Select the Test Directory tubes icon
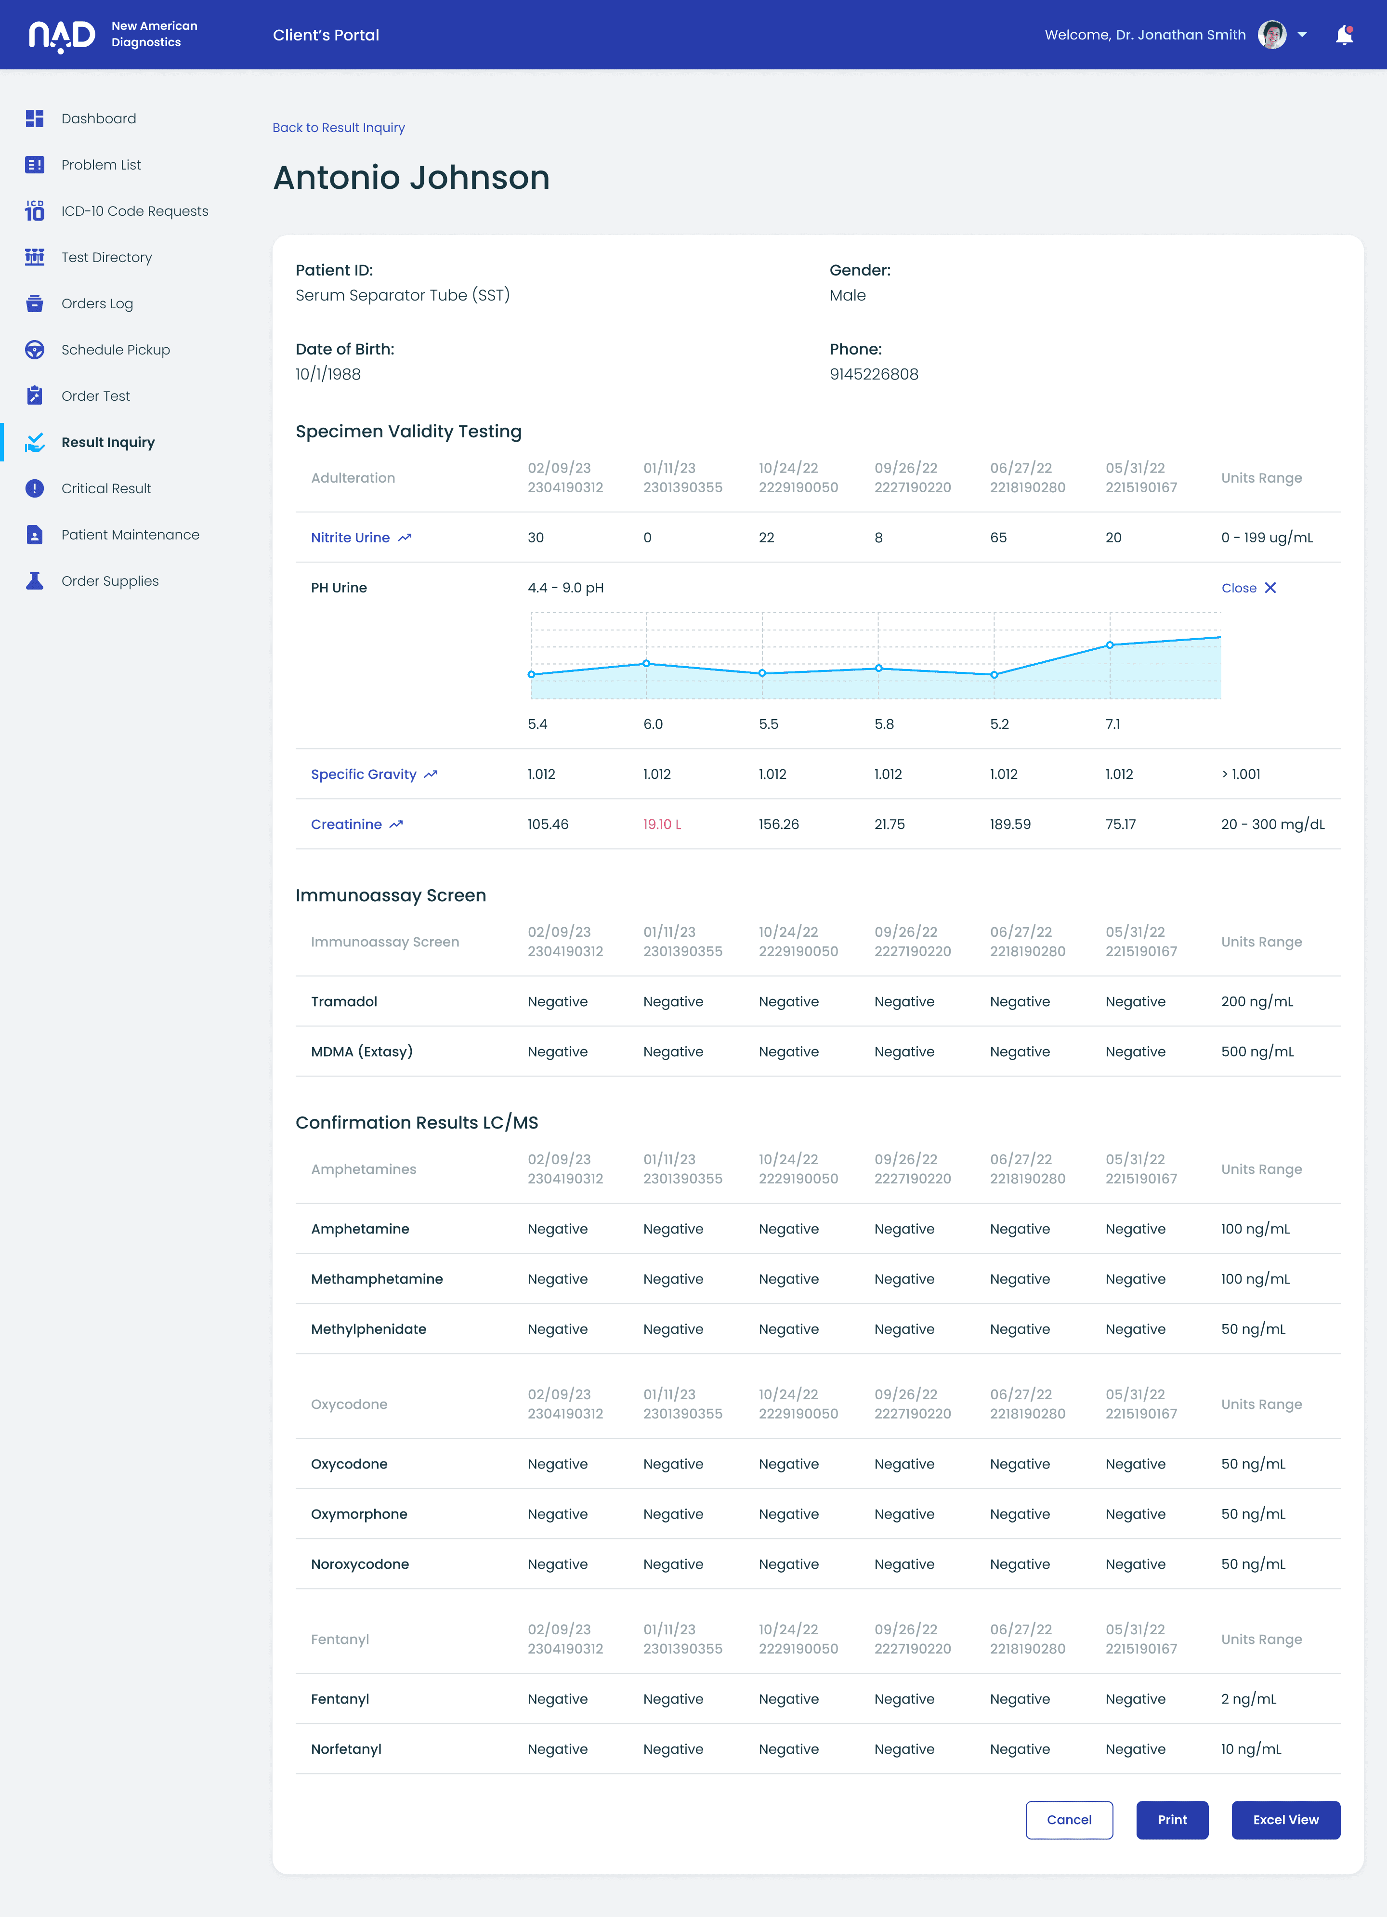 35,257
